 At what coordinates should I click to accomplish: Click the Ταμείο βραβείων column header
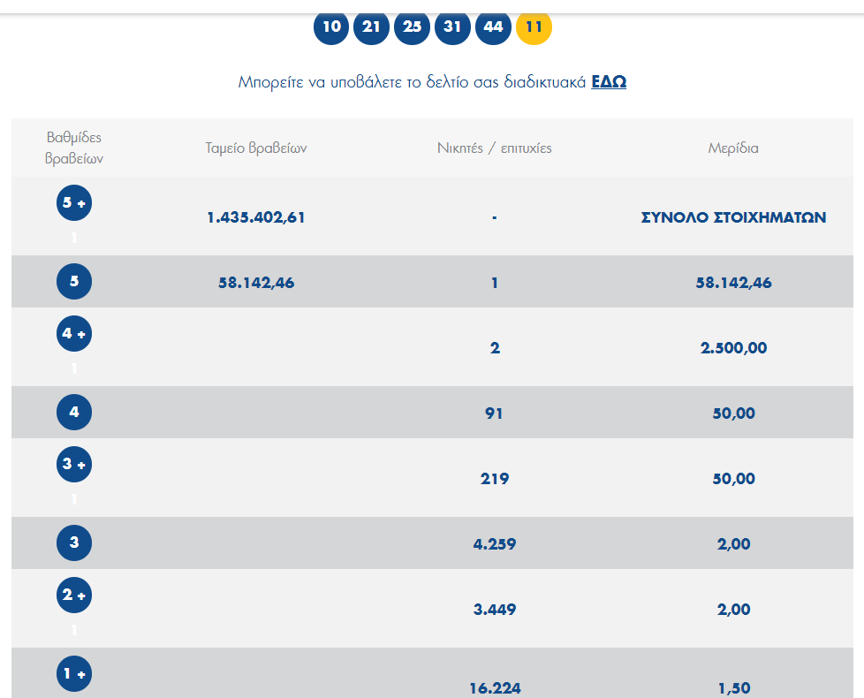click(256, 148)
